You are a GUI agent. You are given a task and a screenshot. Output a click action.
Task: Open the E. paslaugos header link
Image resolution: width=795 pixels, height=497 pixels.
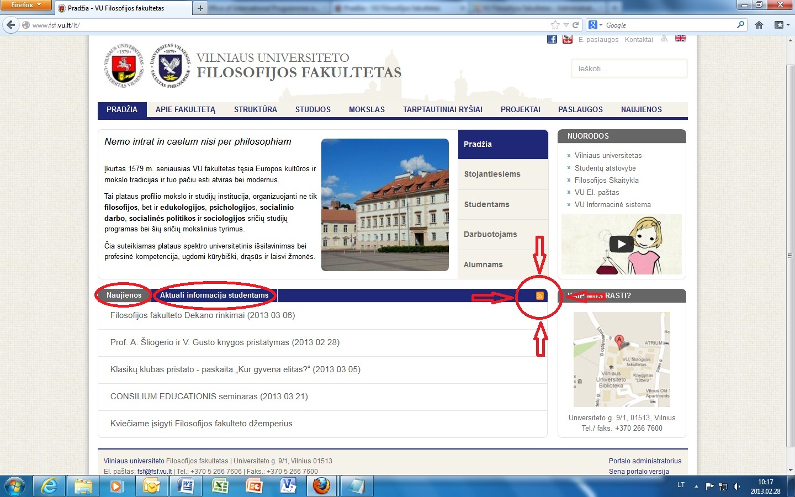pos(598,40)
